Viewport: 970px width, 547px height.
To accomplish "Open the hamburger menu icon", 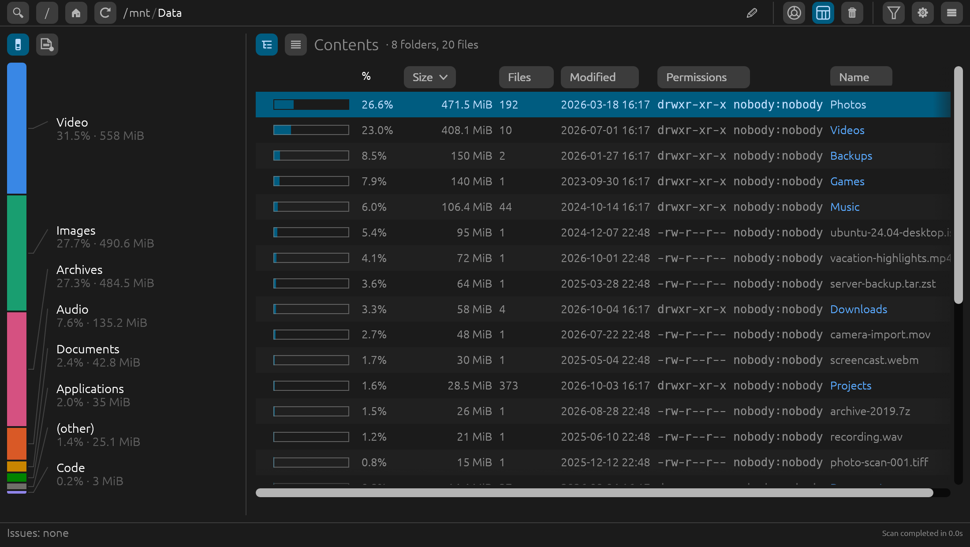I will pyautogui.click(x=952, y=13).
